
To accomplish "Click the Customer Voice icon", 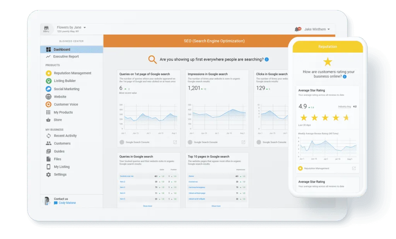I will [x=48, y=104].
